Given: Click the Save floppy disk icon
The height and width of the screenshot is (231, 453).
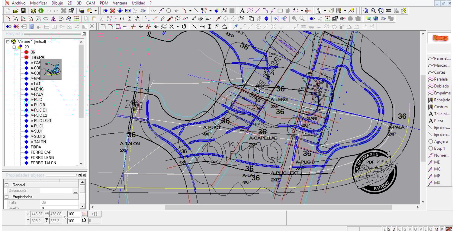Looking at the screenshot, I should 23,11.
